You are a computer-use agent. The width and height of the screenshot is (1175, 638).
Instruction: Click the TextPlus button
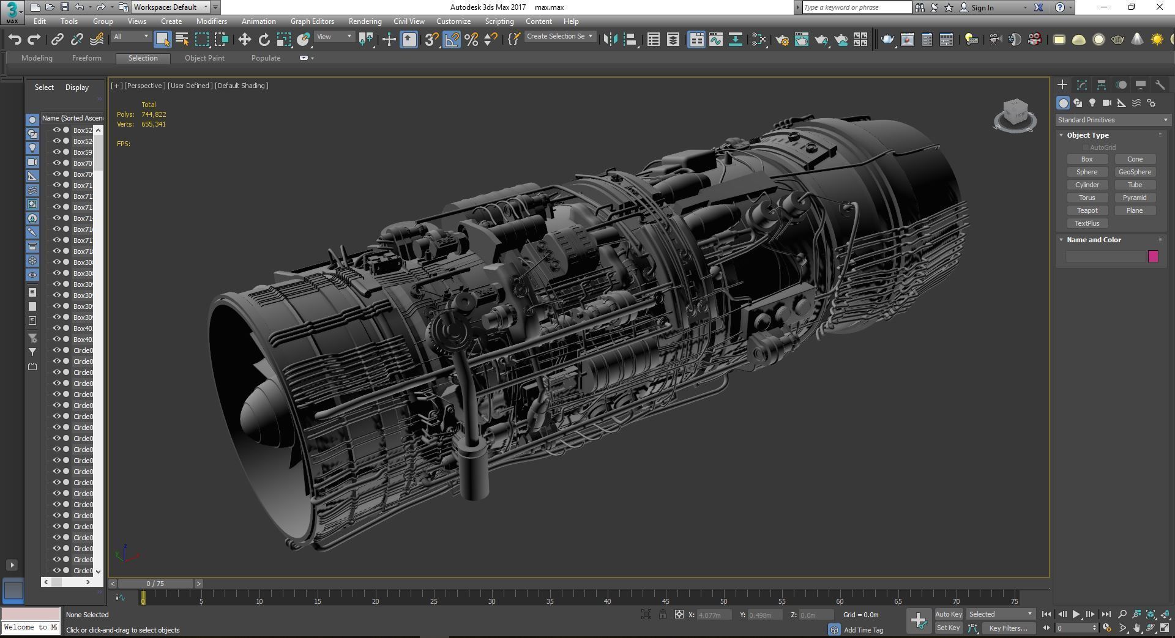pyautogui.click(x=1087, y=223)
